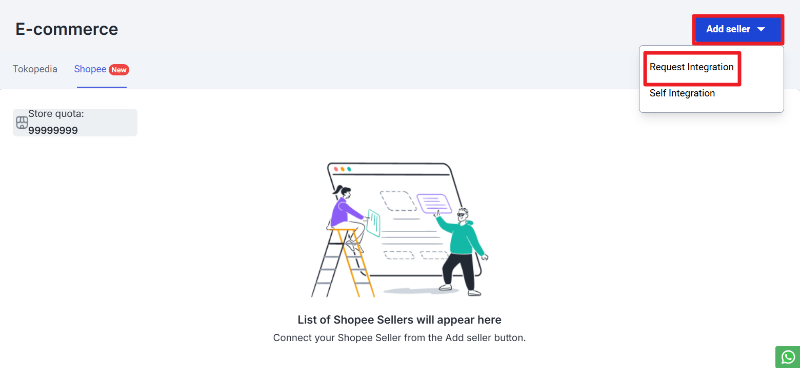Click the "Connect your Shopee Seller" hint text
This screenshot has height=379, width=800.
399,338
